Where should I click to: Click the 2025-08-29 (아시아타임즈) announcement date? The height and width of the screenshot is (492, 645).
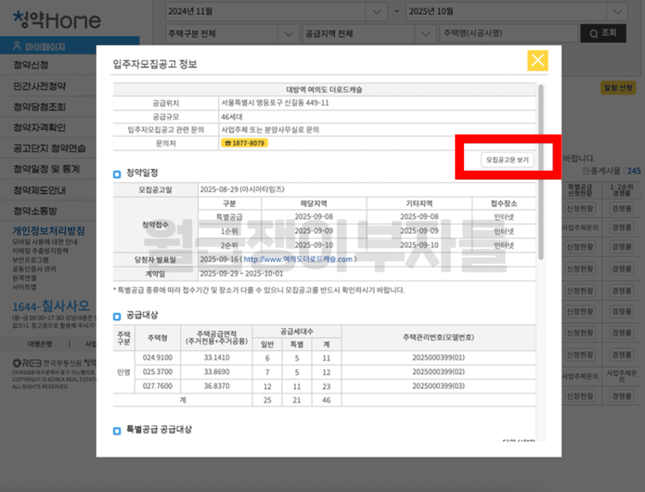(x=242, y=190)
